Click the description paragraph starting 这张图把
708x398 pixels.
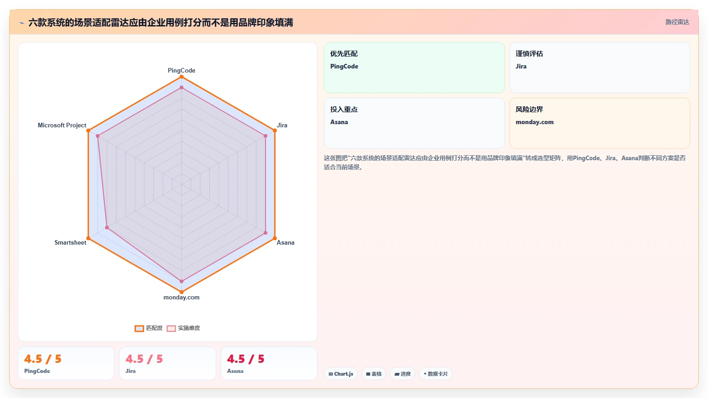[505, 162]
